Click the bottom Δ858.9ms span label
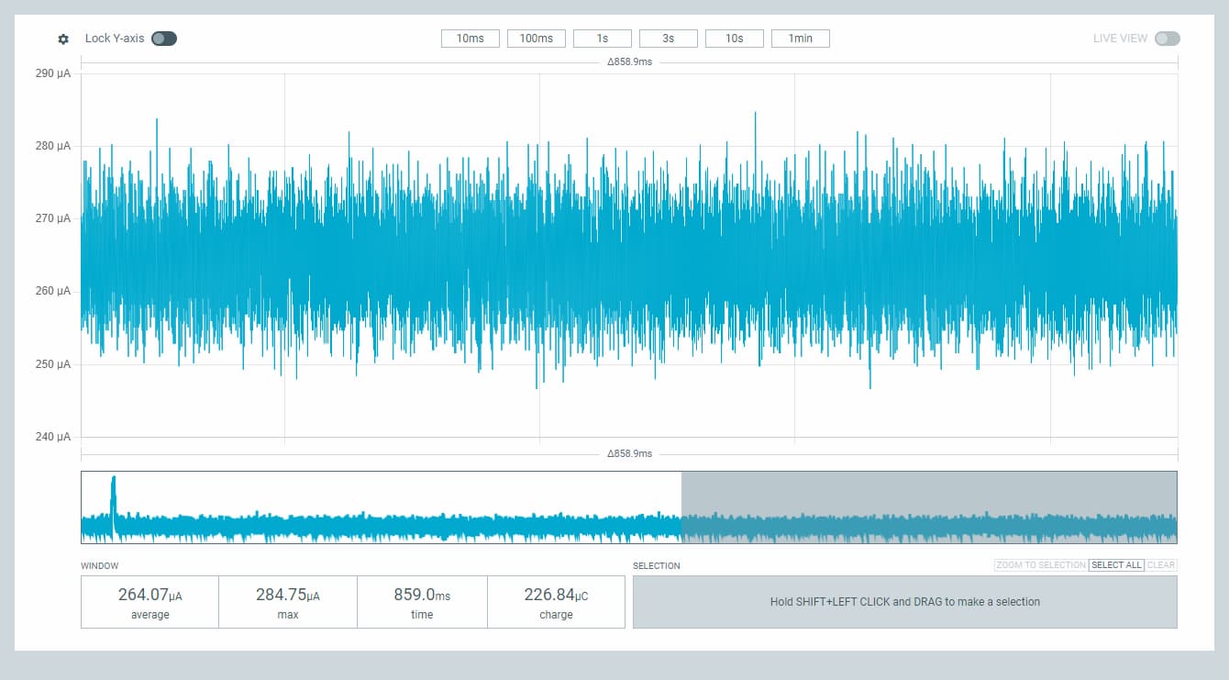The height and width of the screenshot is (680, 1229). (629, 454)
